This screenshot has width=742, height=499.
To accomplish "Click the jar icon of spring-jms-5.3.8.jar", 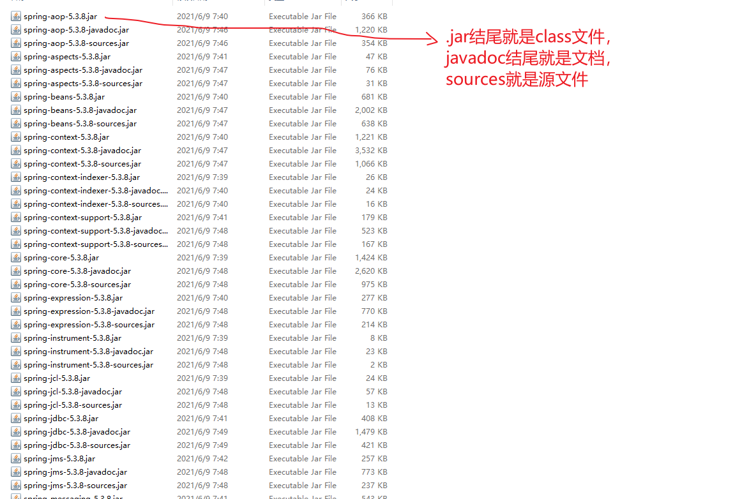I will point(16,459).
